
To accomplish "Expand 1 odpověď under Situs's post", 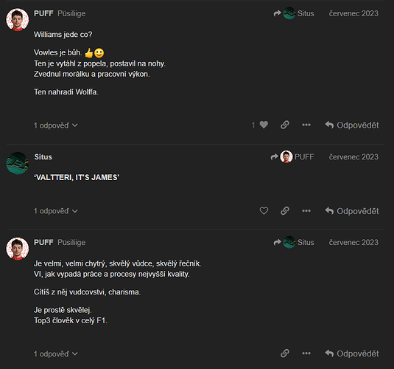I will 55,211.
